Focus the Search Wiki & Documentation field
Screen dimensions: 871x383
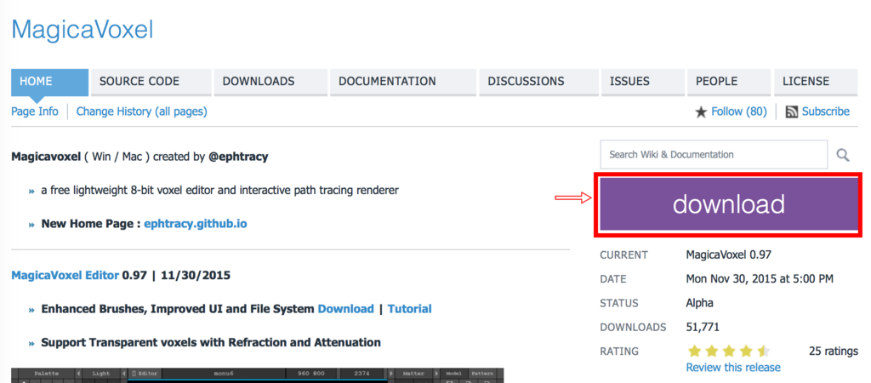[x=714, y=155]
